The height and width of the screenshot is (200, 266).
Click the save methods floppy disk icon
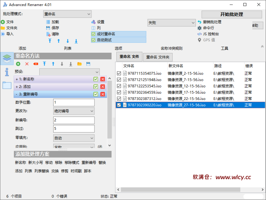[88, 64]
